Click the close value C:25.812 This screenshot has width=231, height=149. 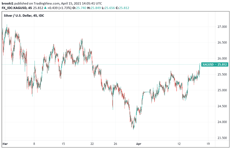click(122, 8)
